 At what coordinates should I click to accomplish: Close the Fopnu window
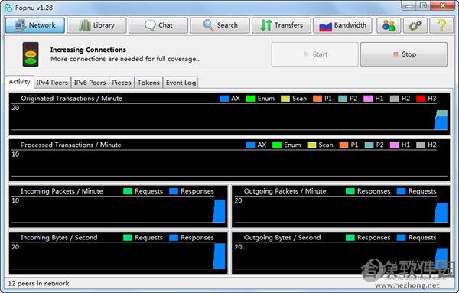pyautogui.click(x=442, y=6)
